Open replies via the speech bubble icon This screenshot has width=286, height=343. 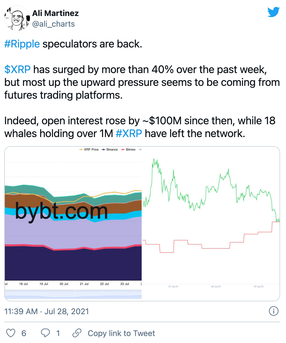(45, 333)
